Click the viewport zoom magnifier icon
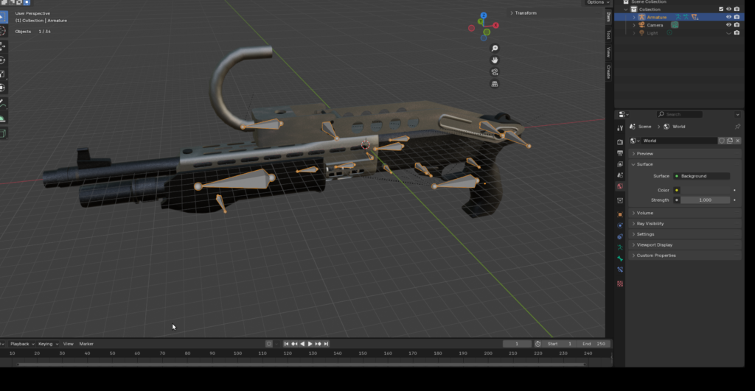 [495, 48]
